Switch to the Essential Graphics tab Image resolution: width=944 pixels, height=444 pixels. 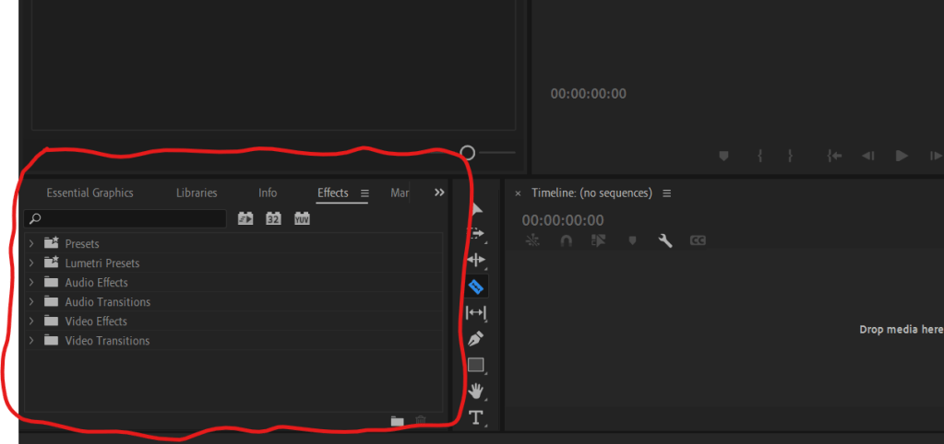pos(90,193)
